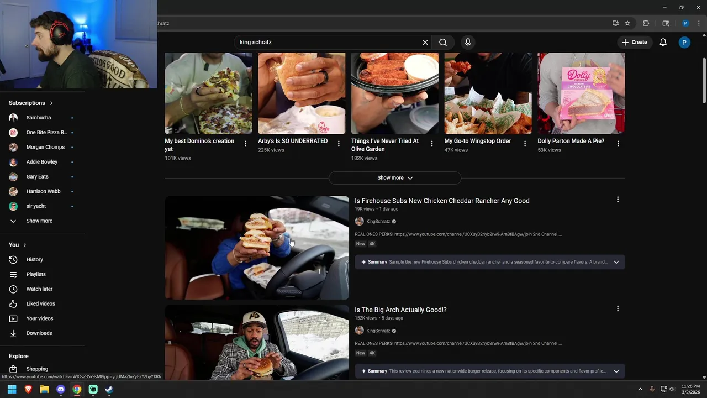Viewport: 707px width, 398px height.
Task: Visit KingSchratz channel under the Big Arch video
Action: pyautogui.click(x=378, y=331)
